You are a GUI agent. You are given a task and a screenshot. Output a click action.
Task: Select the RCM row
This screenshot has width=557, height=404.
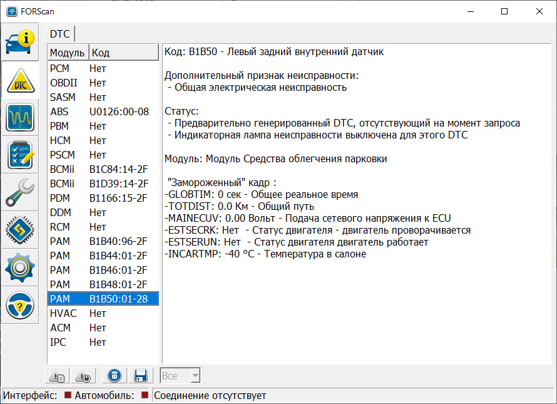(x=103, y=227)
